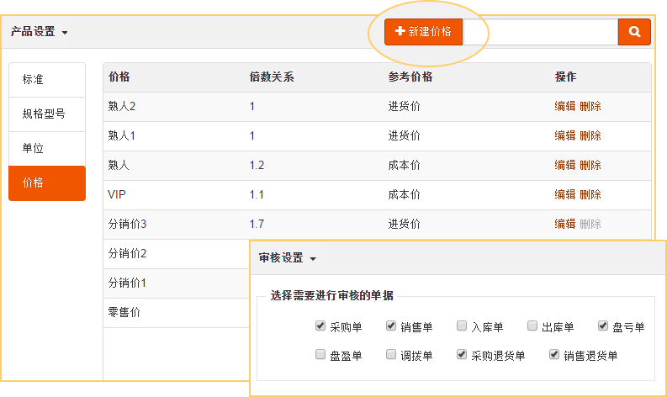Disable the 盘亏单 checkbox

603,326
